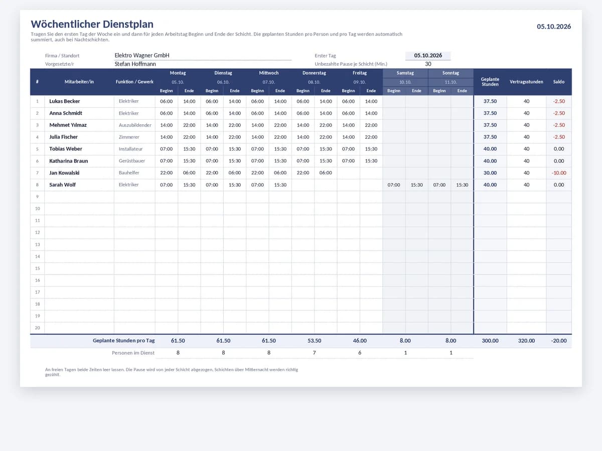Click the 'Montag' column header

pos(178,73)
